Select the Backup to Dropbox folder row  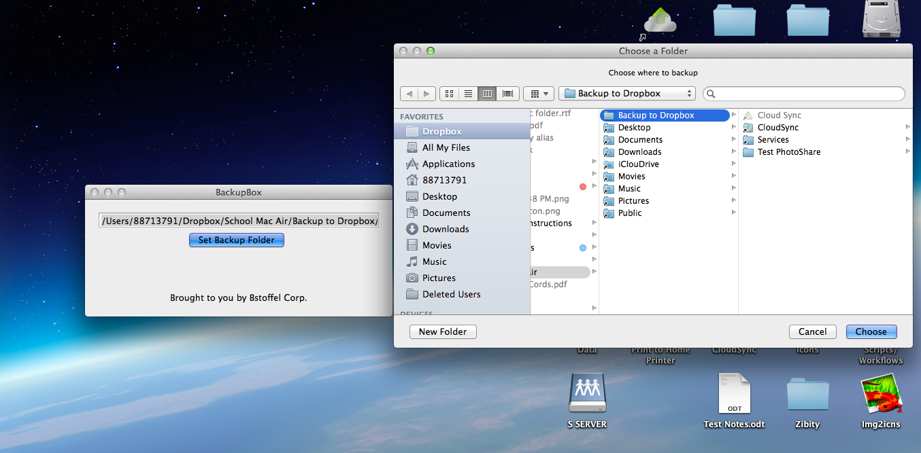pyautogui.click(x=665, y=115)
